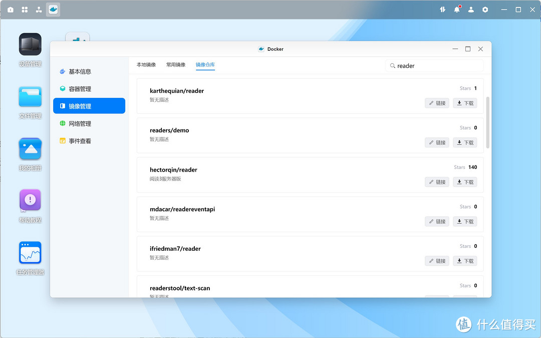Switch to 常用镜像 tab
The height and width of the screenshot is (338, 541).
(x=176, y=65)
